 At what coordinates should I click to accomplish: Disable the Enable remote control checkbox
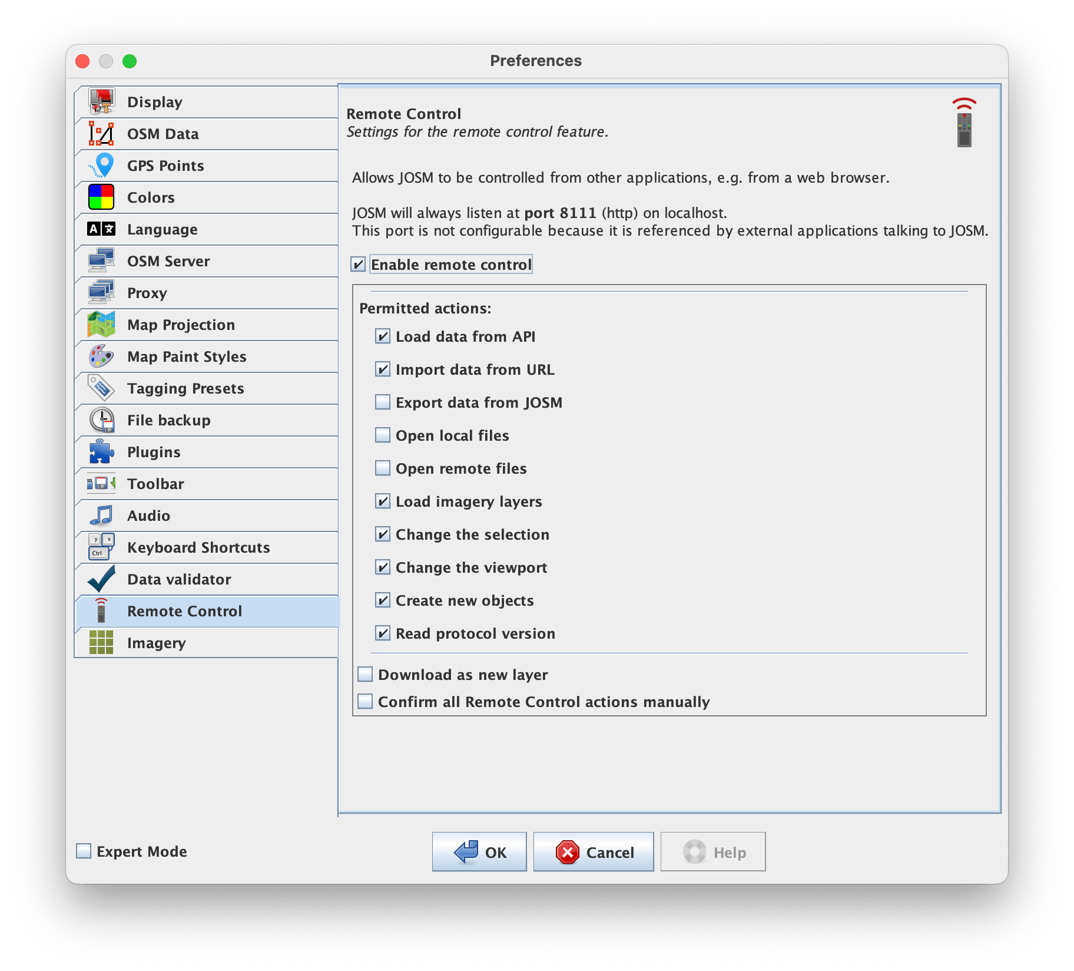[x=358, y=265]
